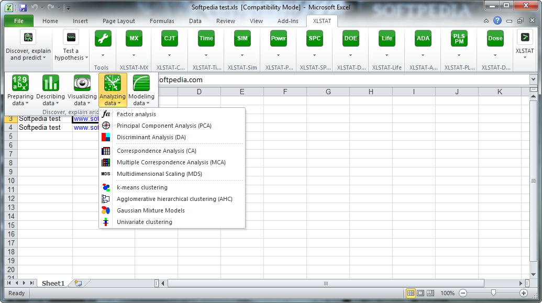The image size is (542, 303).
Task: Click the XLSTAT-MX green icon
Action: point(134,38)
